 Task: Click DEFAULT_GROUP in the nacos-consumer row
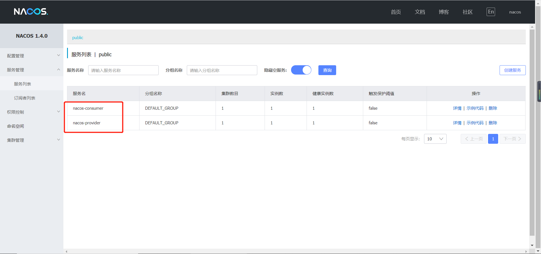[162, 108]
